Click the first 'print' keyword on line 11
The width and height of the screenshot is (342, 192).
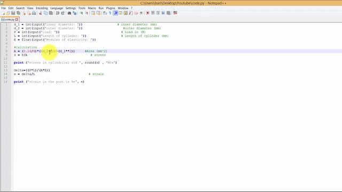tap(19, 62)
